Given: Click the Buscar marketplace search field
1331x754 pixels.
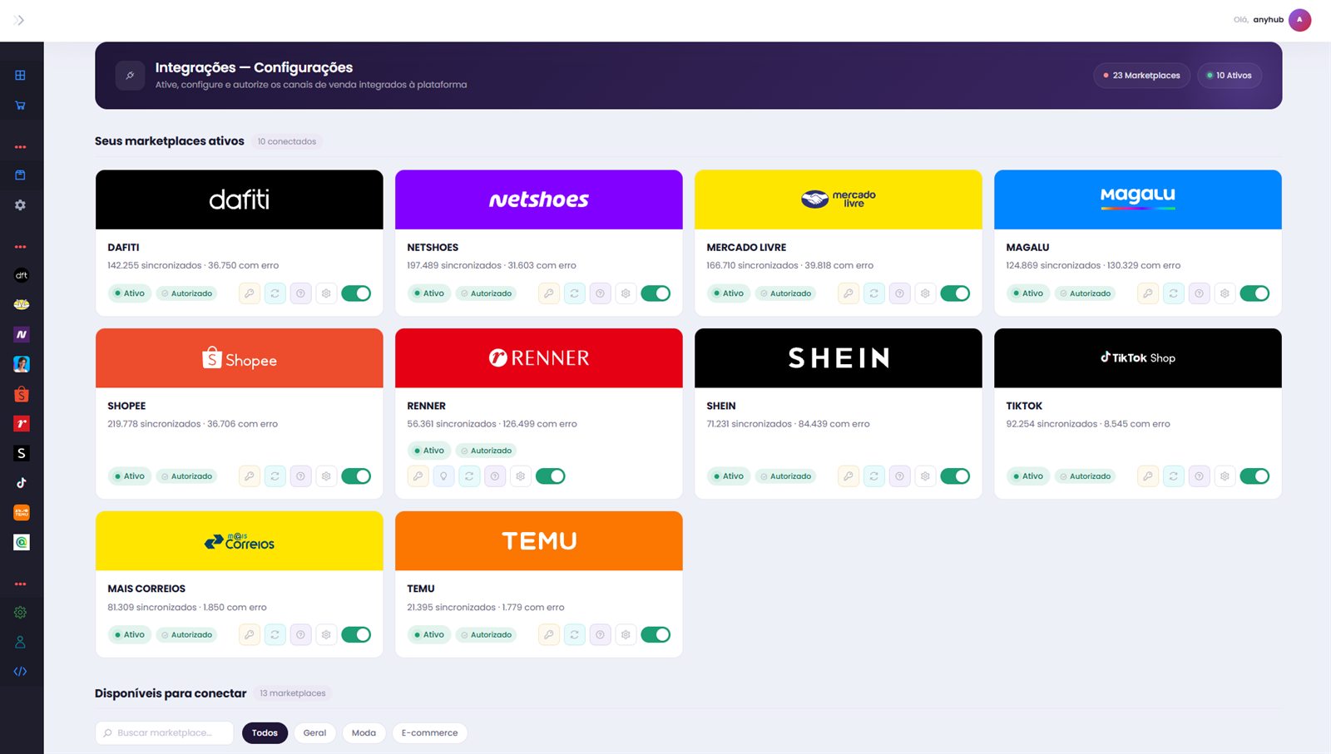Looking at the screenshot, I should [x=164, y=732].
